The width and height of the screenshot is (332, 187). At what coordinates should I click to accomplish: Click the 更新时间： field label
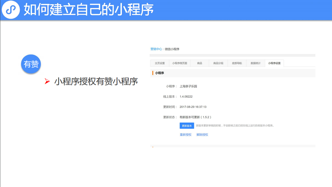tap(170, 107)
